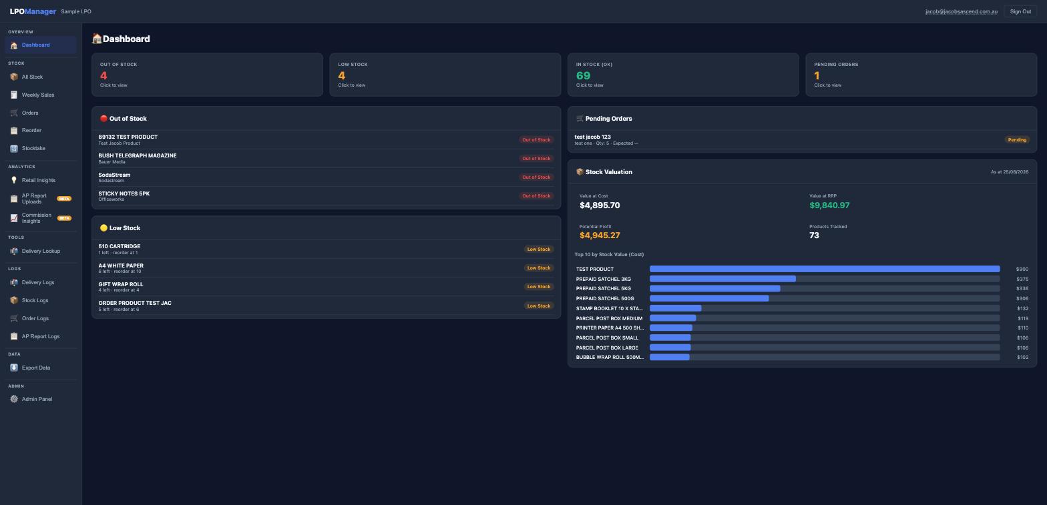Click the Order Logs cart icon
The width and height of the screenshot is (1047, 505).
pyautogui.click(x=14, y=318)
